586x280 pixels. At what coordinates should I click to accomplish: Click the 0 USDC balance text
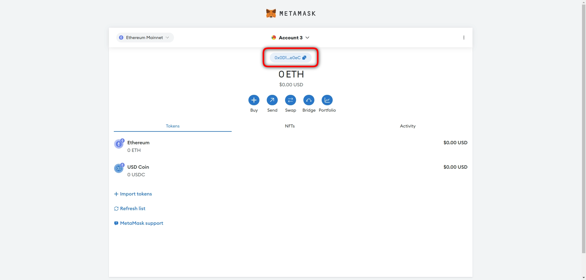[x=136, y=174]
